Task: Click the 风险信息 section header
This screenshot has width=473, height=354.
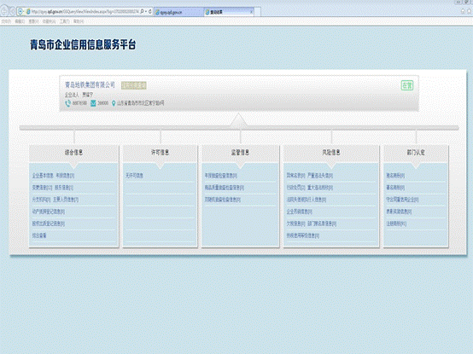Action: 331,153
